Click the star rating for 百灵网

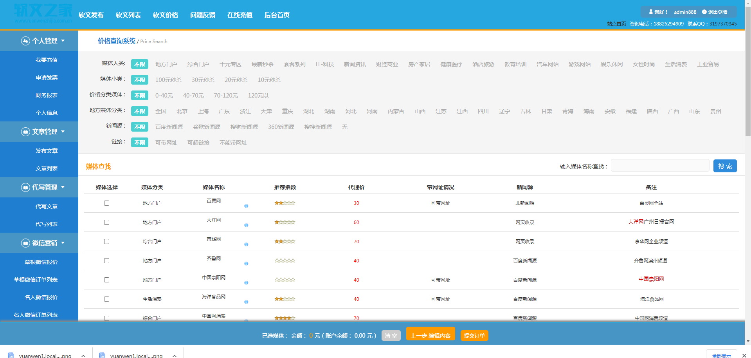tap(285, 203)
